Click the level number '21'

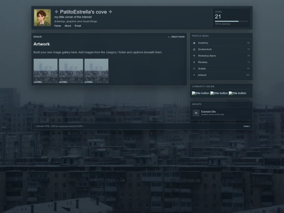(x=218, y=17)
